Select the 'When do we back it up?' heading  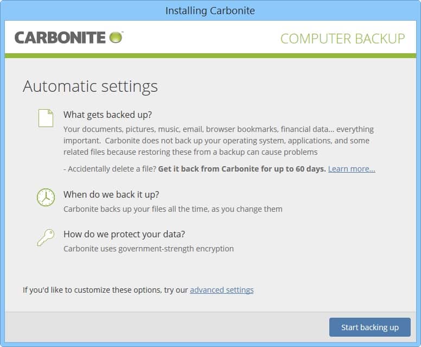coord(111,194)
